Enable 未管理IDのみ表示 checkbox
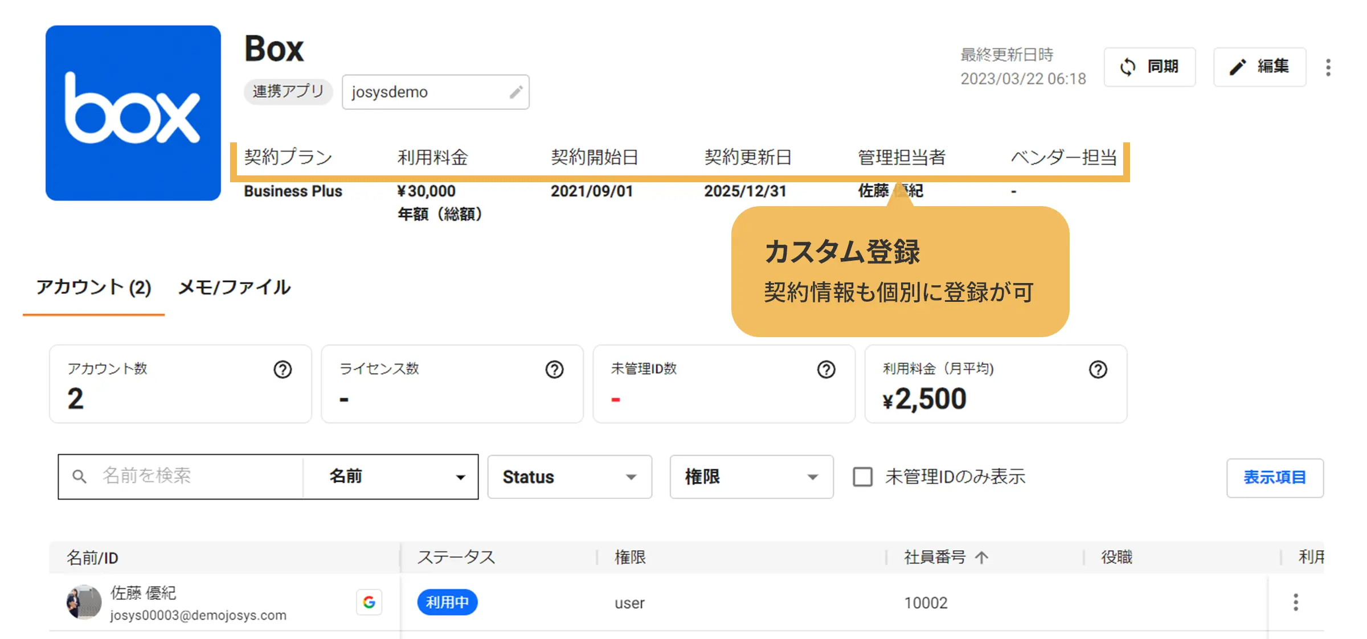 click(x=862, y=477)
